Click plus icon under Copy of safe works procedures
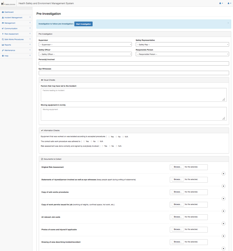 point(223,198)
